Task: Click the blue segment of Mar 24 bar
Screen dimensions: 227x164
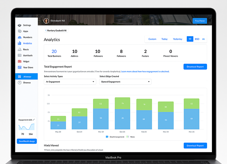Action: point(166,121)
